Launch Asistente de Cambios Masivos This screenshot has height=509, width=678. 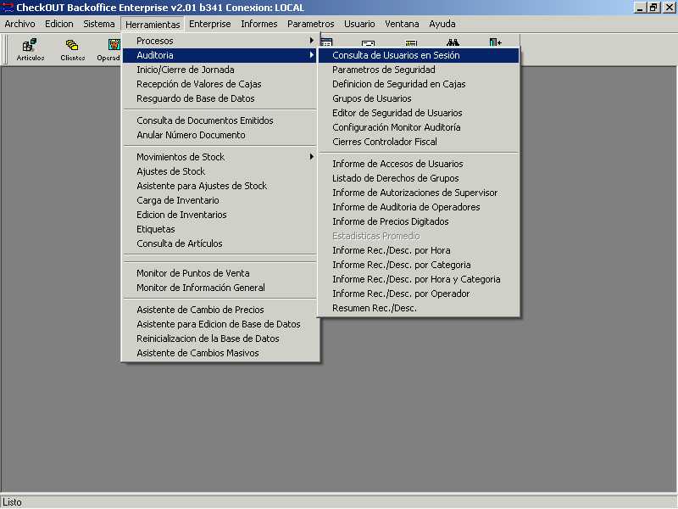pos(220,353)
